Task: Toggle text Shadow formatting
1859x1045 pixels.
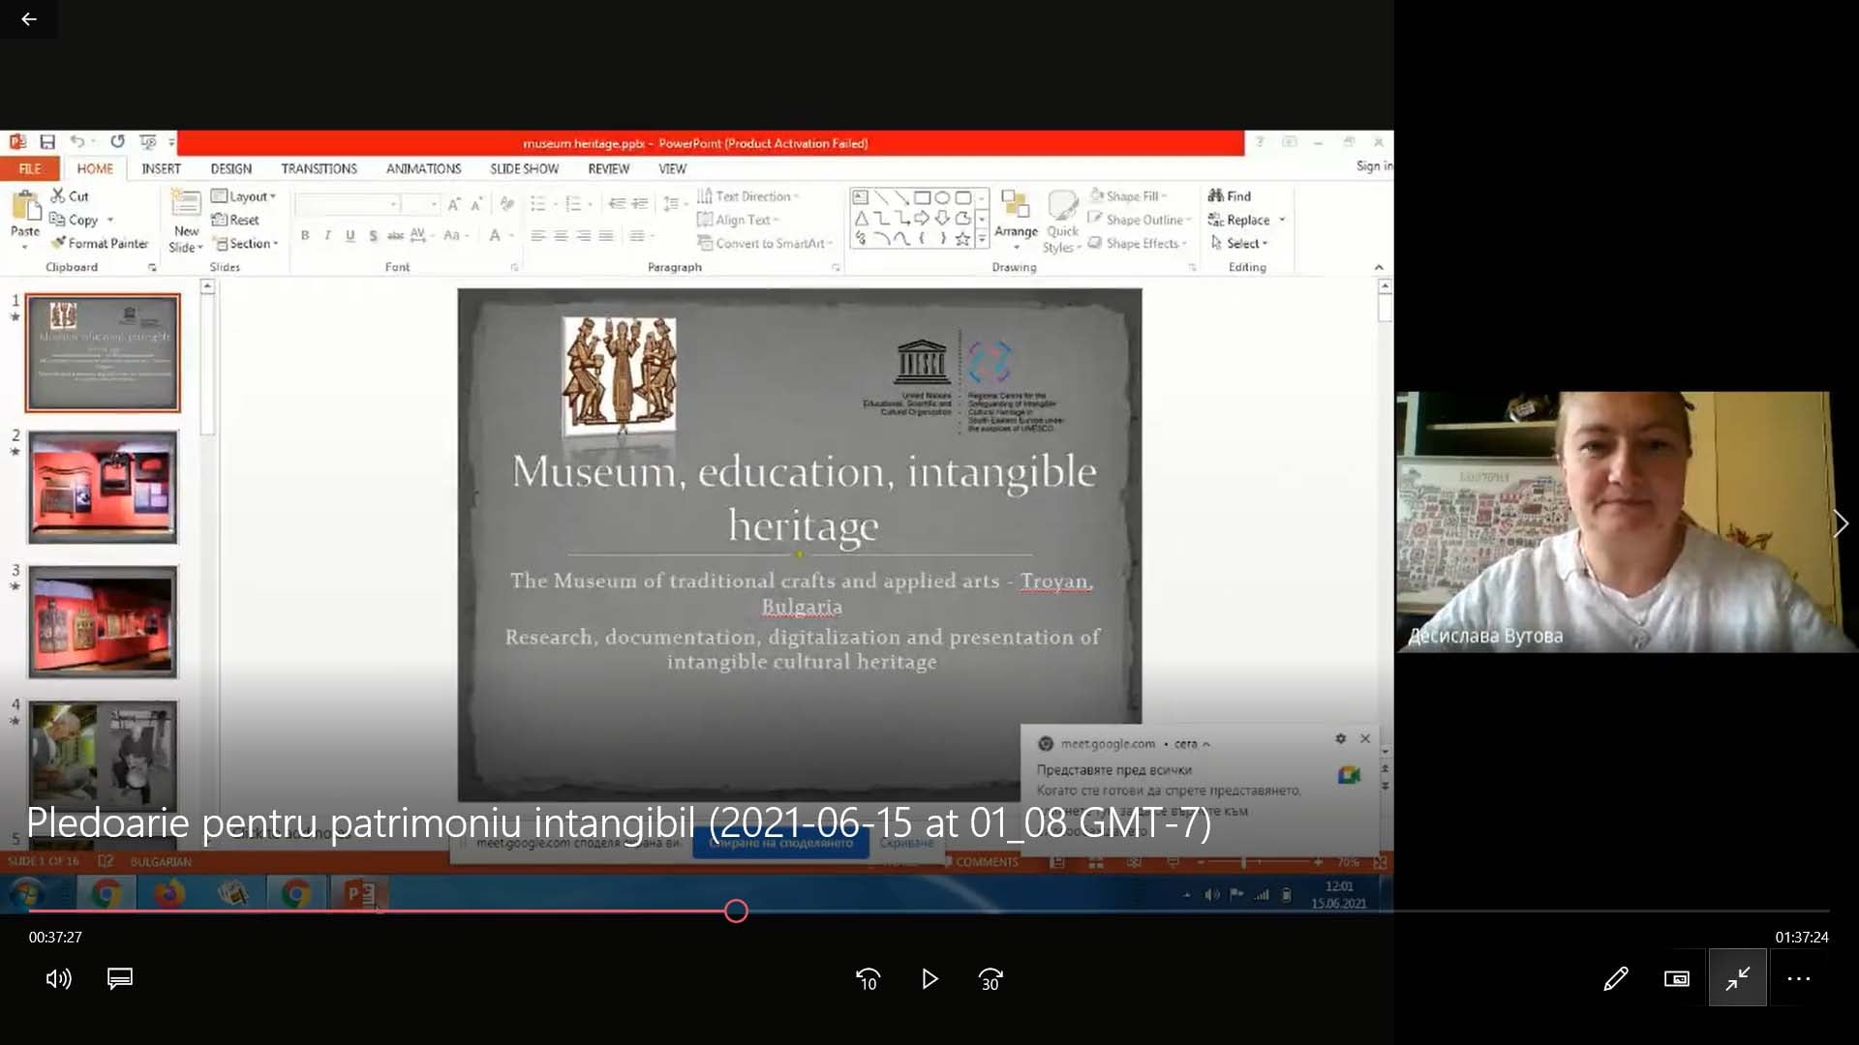Action: pyautogui.click(x=373, y=235)
